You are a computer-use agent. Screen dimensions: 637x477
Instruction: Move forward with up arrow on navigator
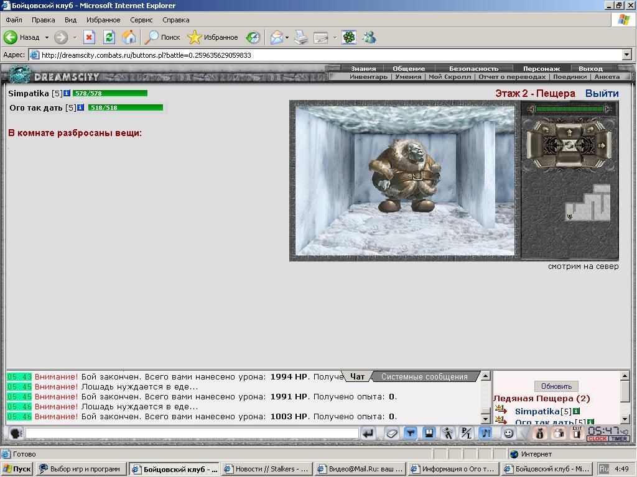click(569, 132)
